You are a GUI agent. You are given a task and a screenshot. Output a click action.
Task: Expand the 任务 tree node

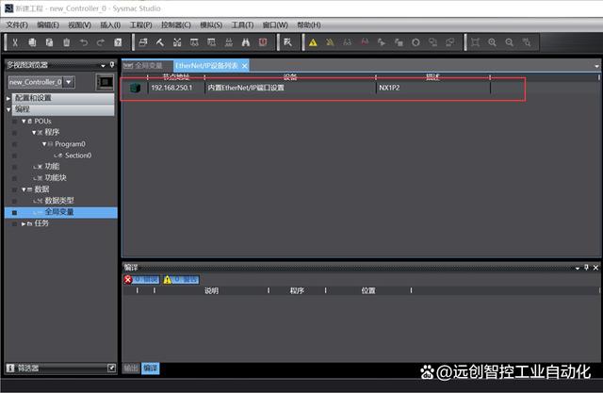click(x=24, y=223)
